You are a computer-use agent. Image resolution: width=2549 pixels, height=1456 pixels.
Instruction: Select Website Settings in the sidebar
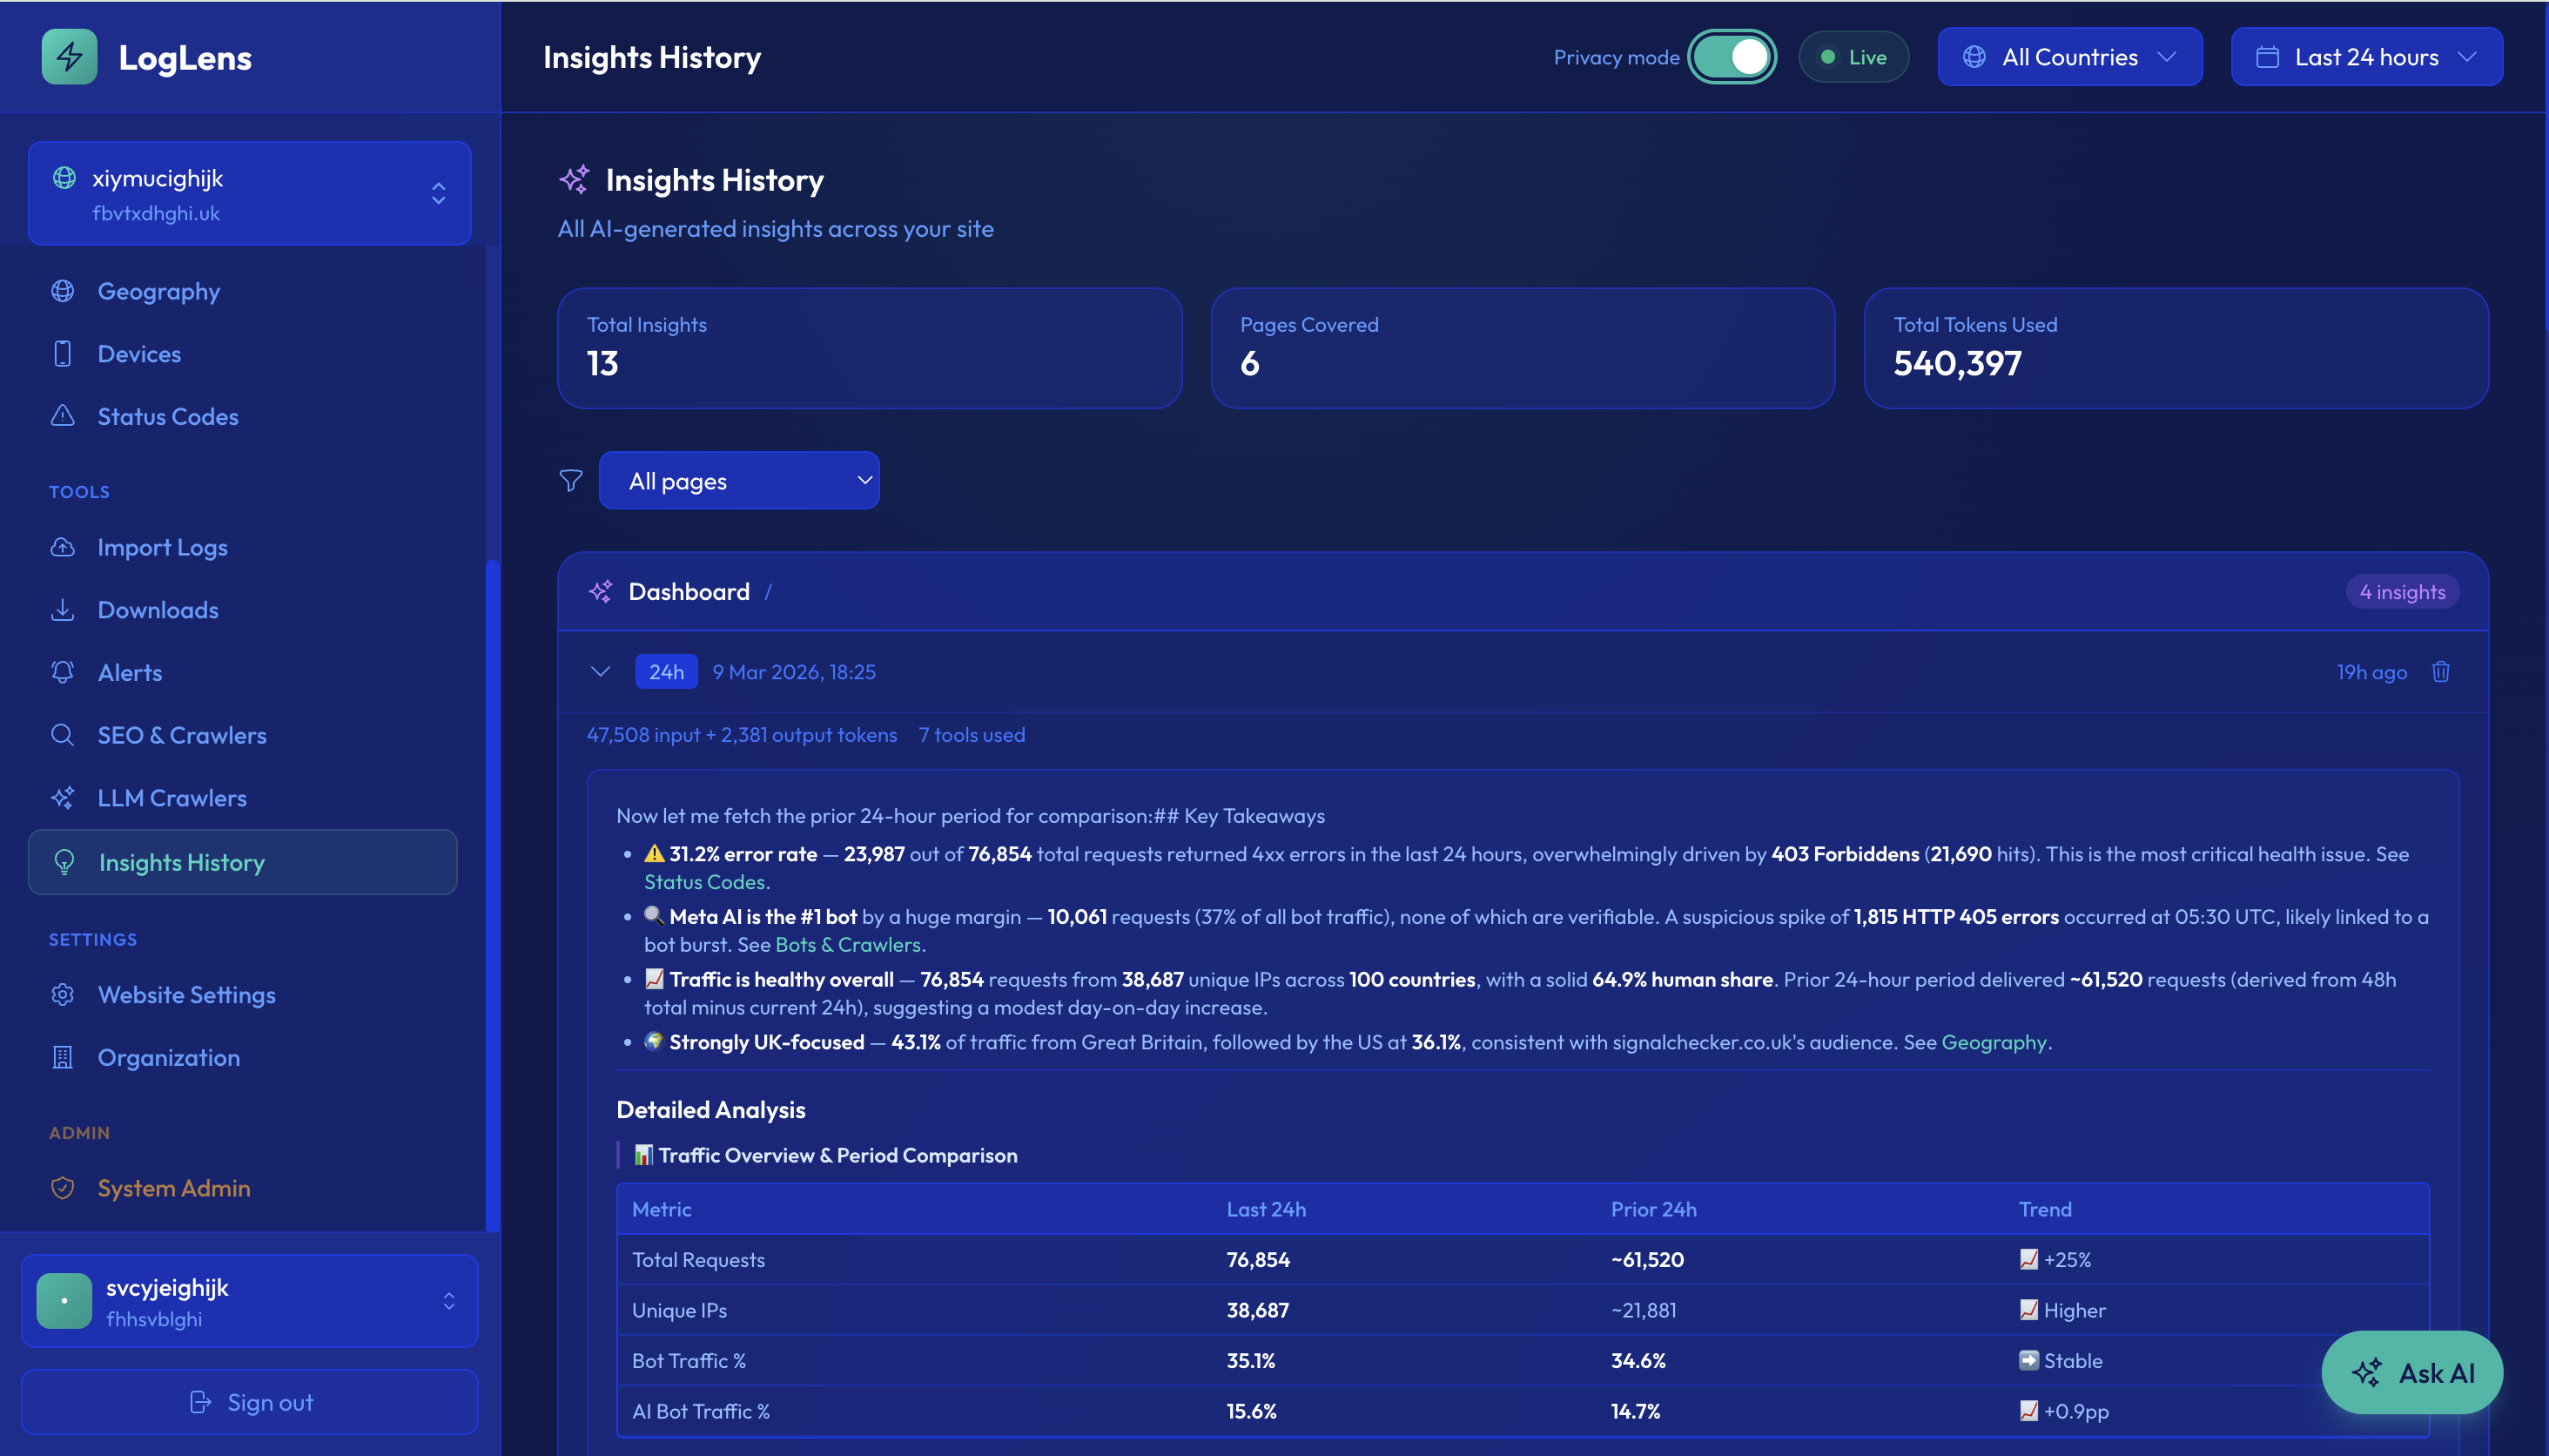pyautogui.click(x=186, y=994)
